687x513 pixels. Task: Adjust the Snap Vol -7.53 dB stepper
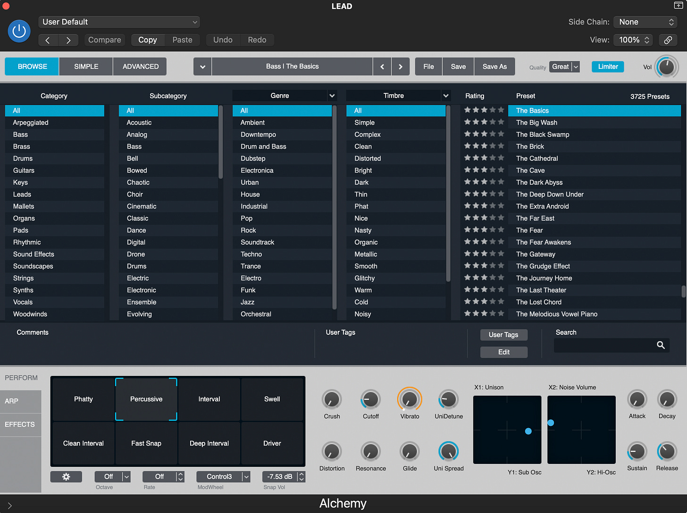302,477
